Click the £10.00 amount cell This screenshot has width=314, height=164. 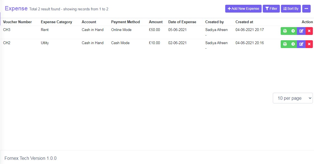[x=154, y=43]
